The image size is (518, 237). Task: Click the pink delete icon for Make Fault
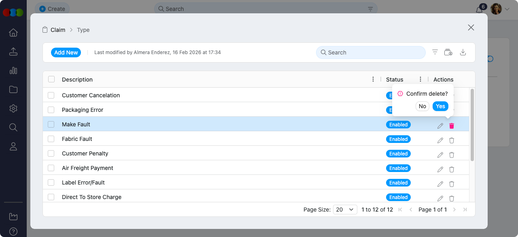452,126
